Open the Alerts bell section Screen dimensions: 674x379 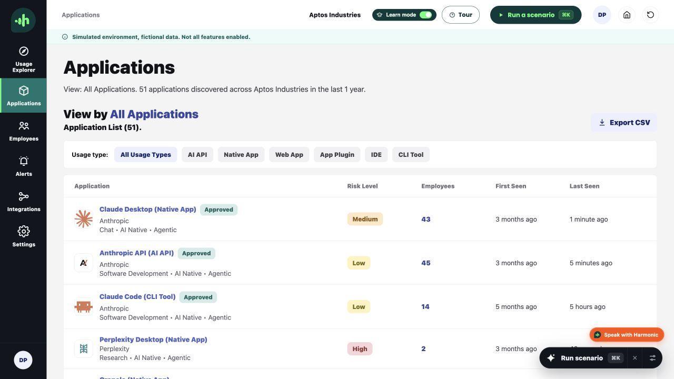pyautogui.click(x=24, y=166)
